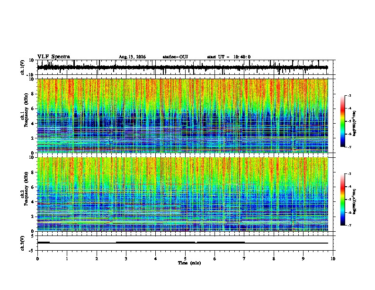Click the "ch.1(V)" waveform axis label

tap(23, 67)
